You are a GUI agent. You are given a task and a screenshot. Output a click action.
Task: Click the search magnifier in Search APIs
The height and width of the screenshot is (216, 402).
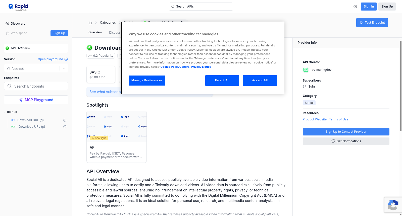(173, 7)
